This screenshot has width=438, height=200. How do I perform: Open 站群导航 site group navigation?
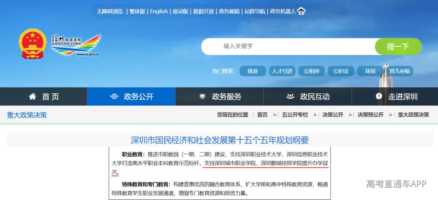pyautogui.click(x=255, y=11)
